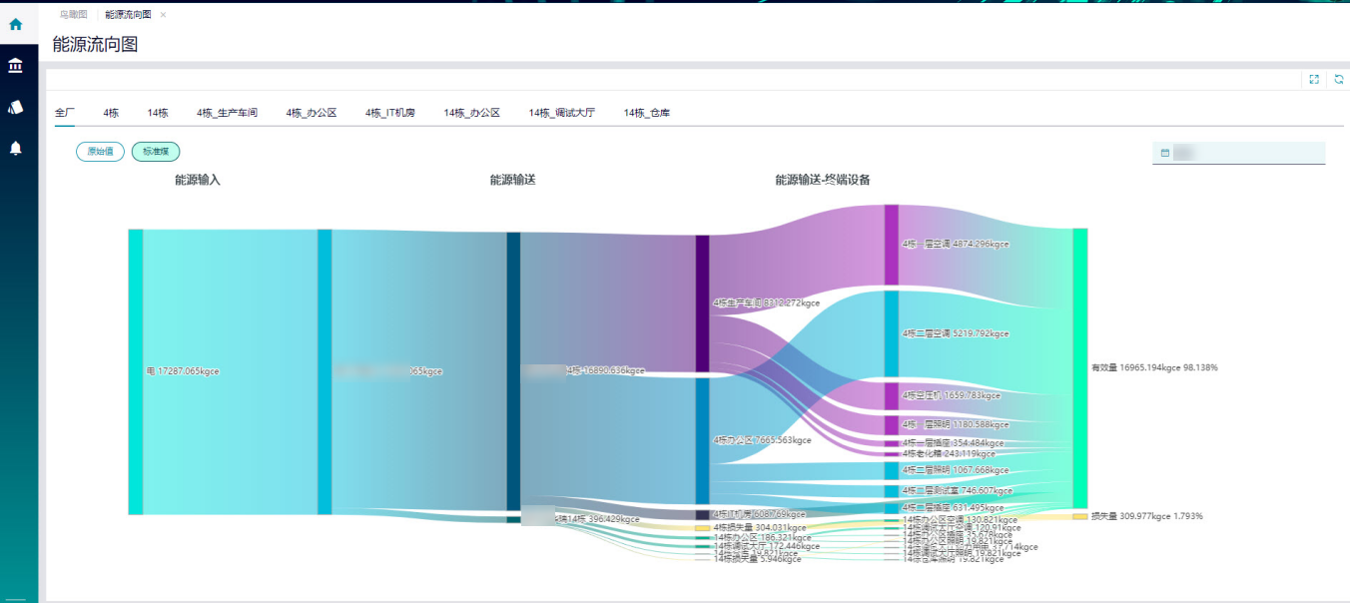Screen dimensions: 1350x603
Task: Open the 4栋_IT机房 tab
Action: point(389,113)
